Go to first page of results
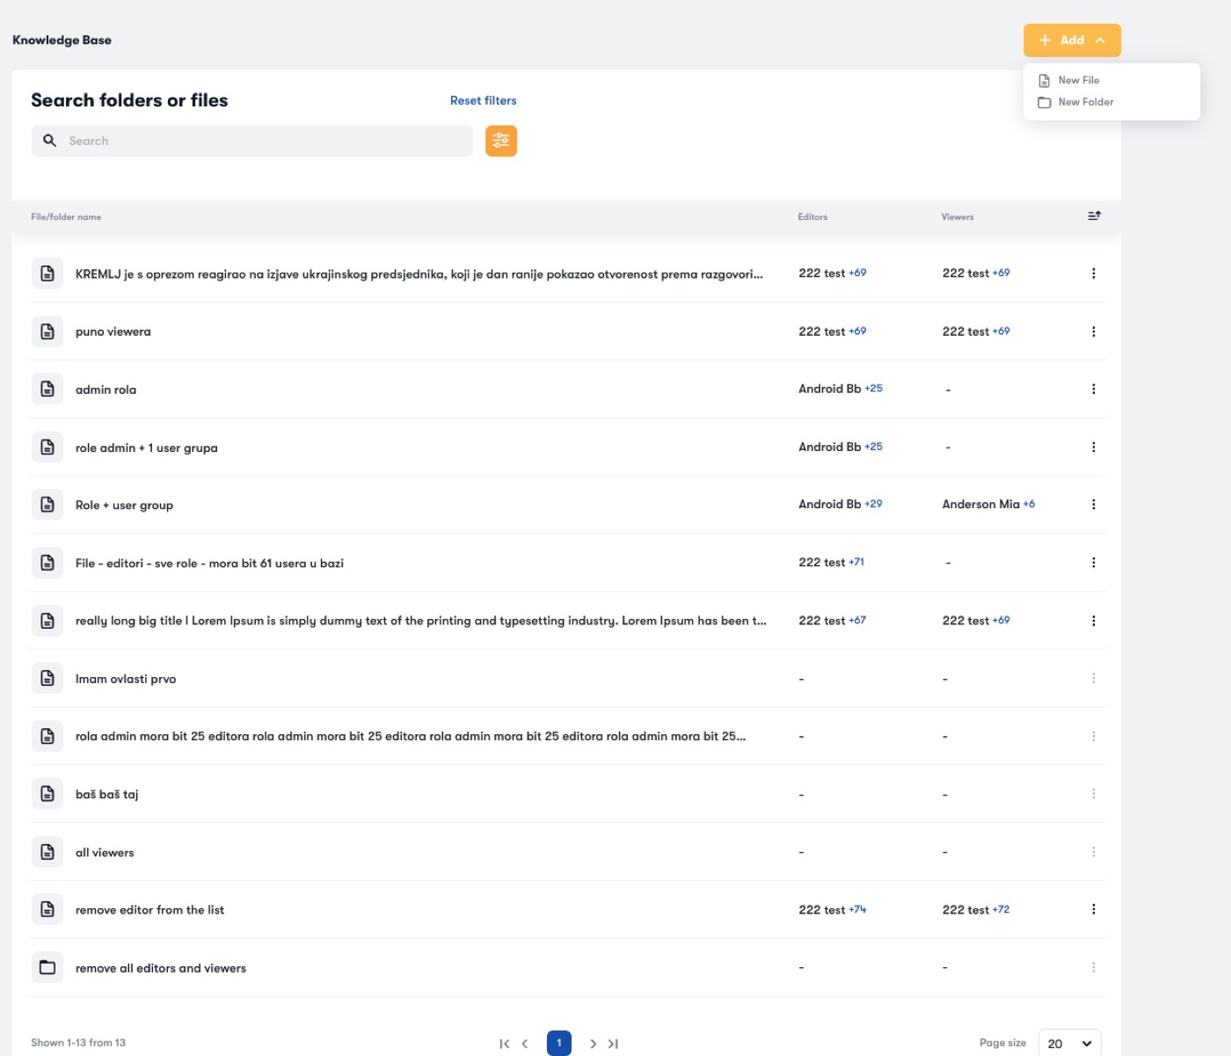The image size is (1231, 1056). click(505, 1044)
